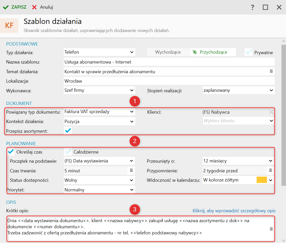Open menu icon in Krótki opis box
Screen dimensions: 286x243
click(271, 229)
